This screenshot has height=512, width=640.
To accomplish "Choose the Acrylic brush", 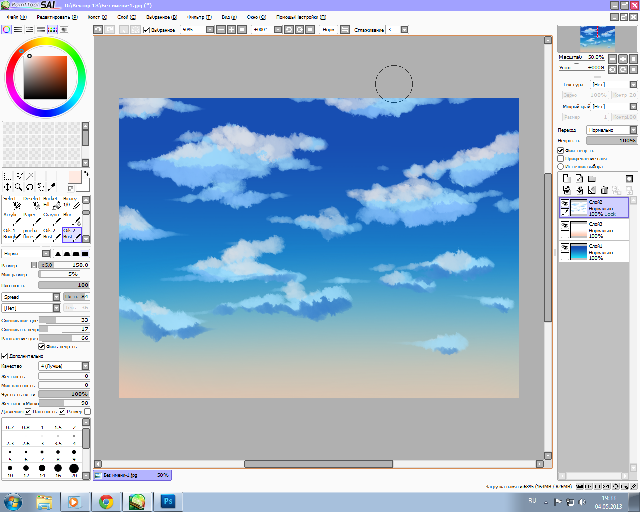I will [x=12, y=218].
